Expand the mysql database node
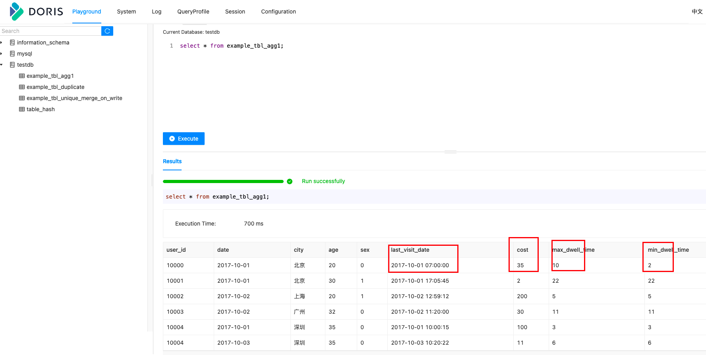Screen dimensions: 706x355 point(2,54)
